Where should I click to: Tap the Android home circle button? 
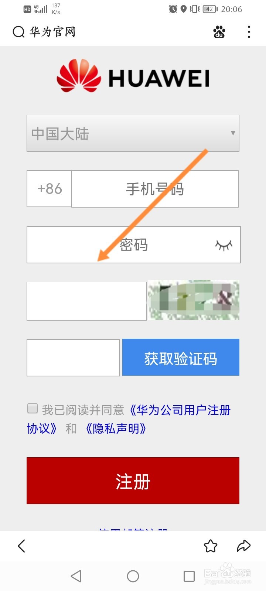133,576
